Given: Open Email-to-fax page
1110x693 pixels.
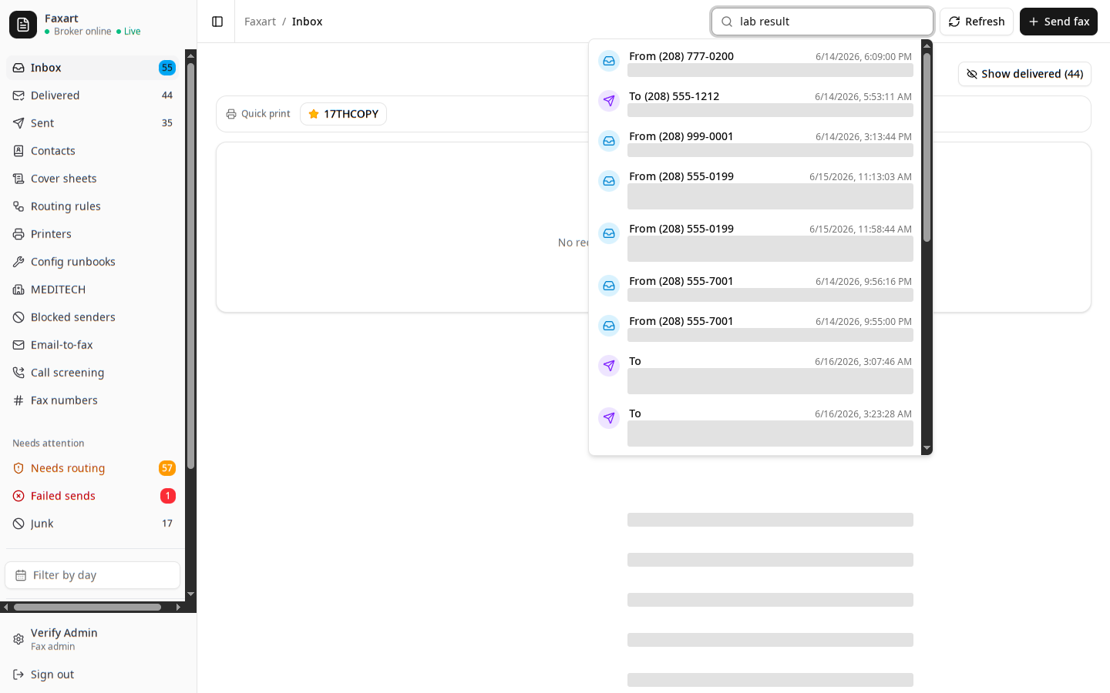Looking at the screenshot, I should 92,345.
